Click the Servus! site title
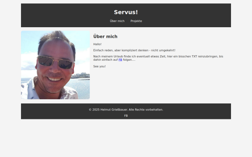This screenshot has width=252, height=157. (x=126, y=12)
